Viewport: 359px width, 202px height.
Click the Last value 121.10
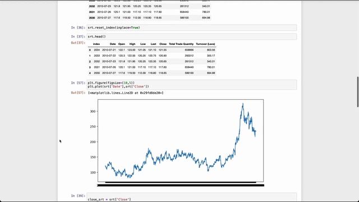(x=152, y=50)
